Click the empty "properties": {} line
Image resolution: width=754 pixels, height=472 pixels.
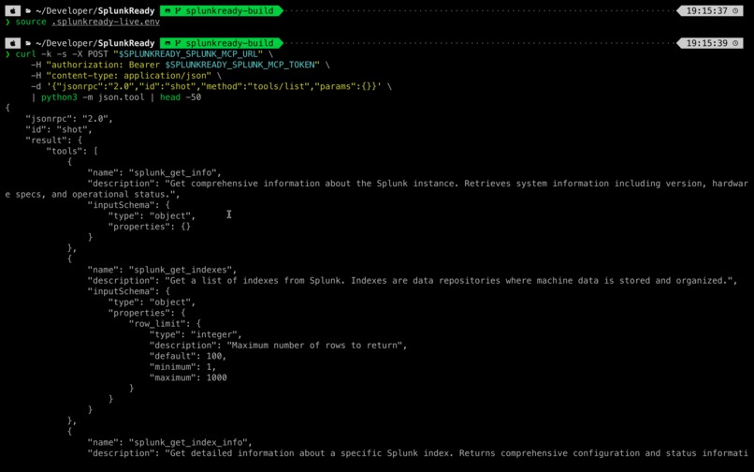click(x=150, y=227)
